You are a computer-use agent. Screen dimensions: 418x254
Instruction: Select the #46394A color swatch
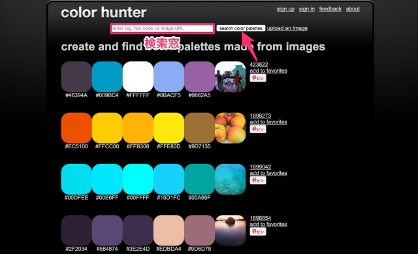pyautogui.click(x=76, y=77)
